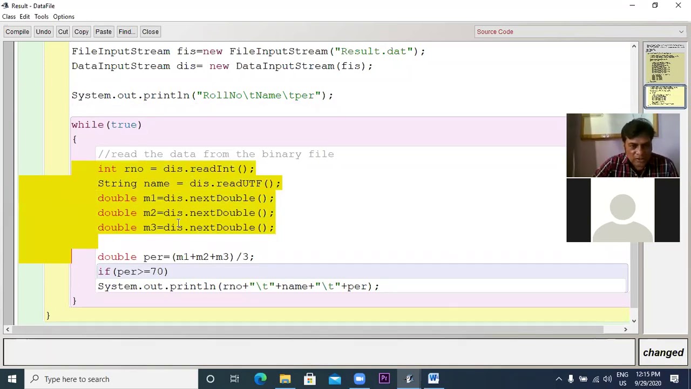Viewport: 691px width, 389px height.
Task: Open the Find... dialog
Action: click(126, 32)
